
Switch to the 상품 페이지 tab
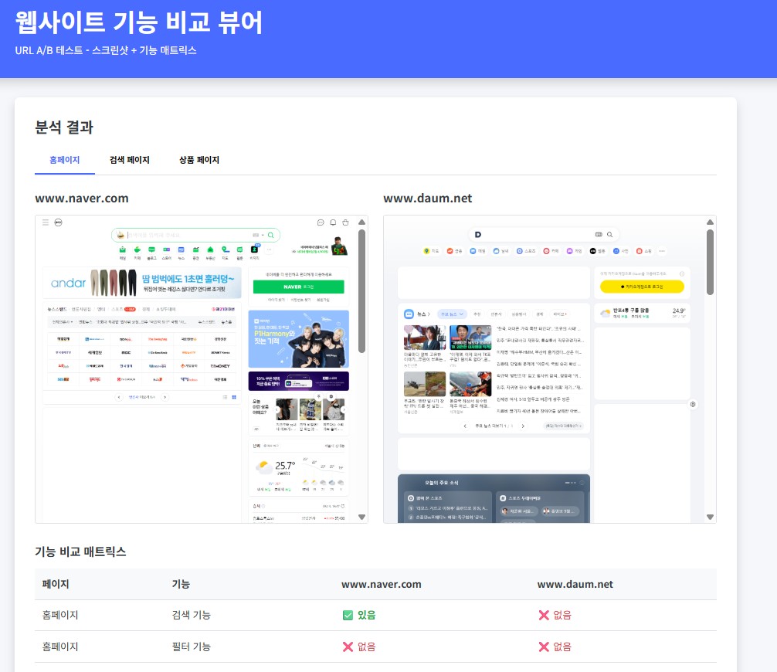198,160
